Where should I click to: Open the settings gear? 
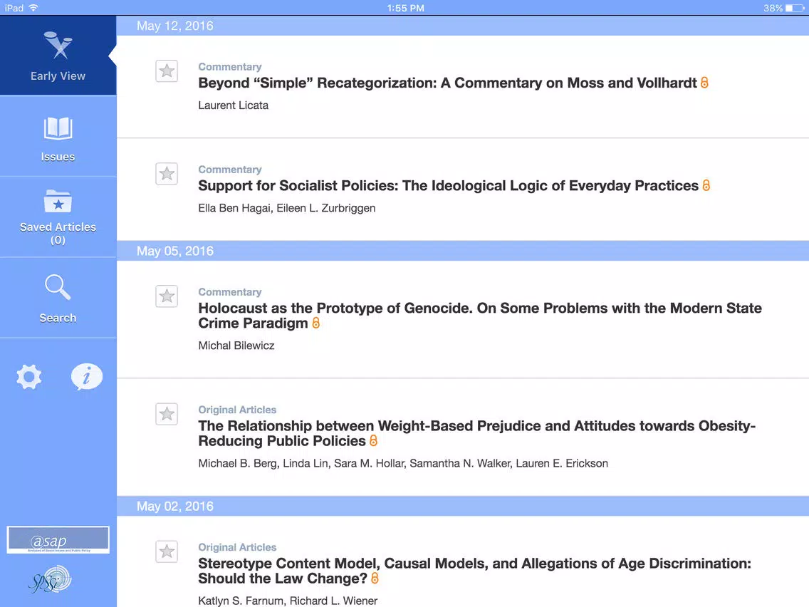29,377
